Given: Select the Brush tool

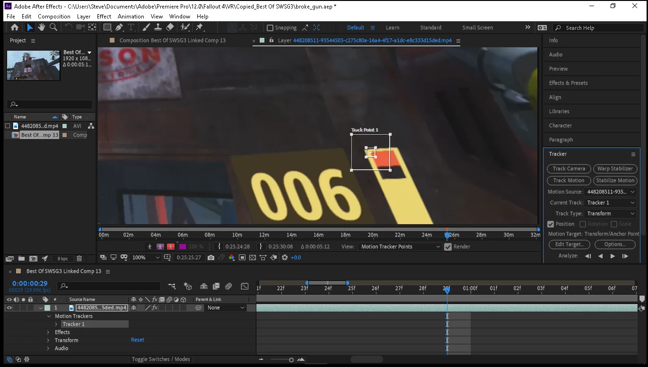Looking at the screenshot, I should pyautogui.click(x=147, y=27).
